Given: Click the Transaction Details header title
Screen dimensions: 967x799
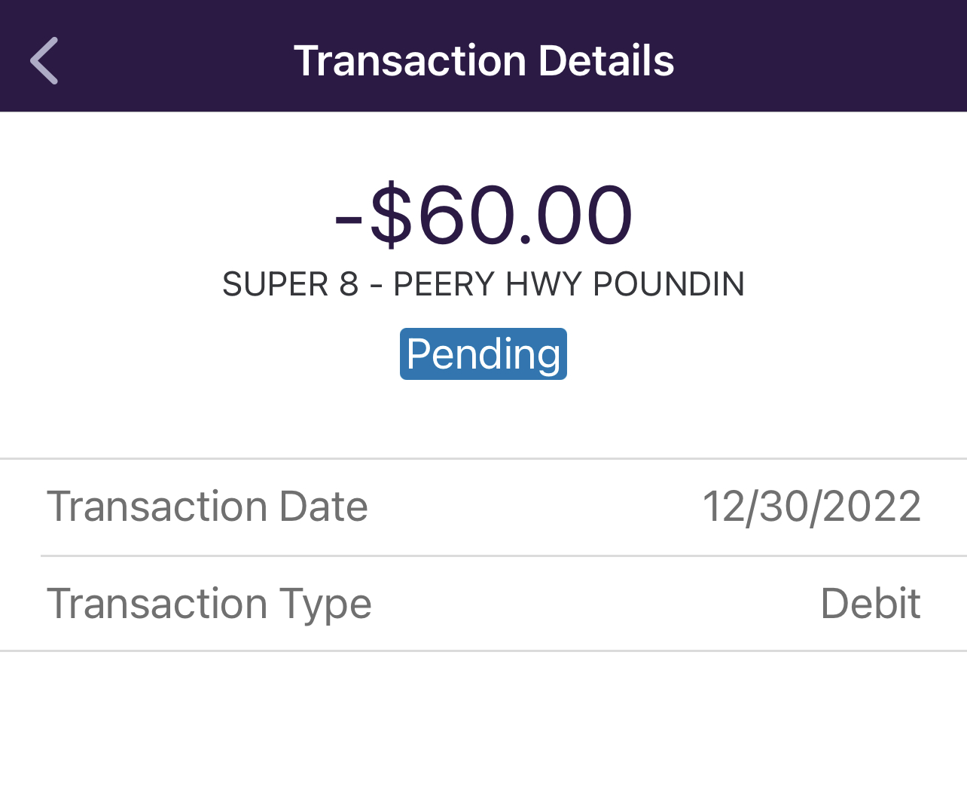Looking at the screenshot, I should pos(483,60).
